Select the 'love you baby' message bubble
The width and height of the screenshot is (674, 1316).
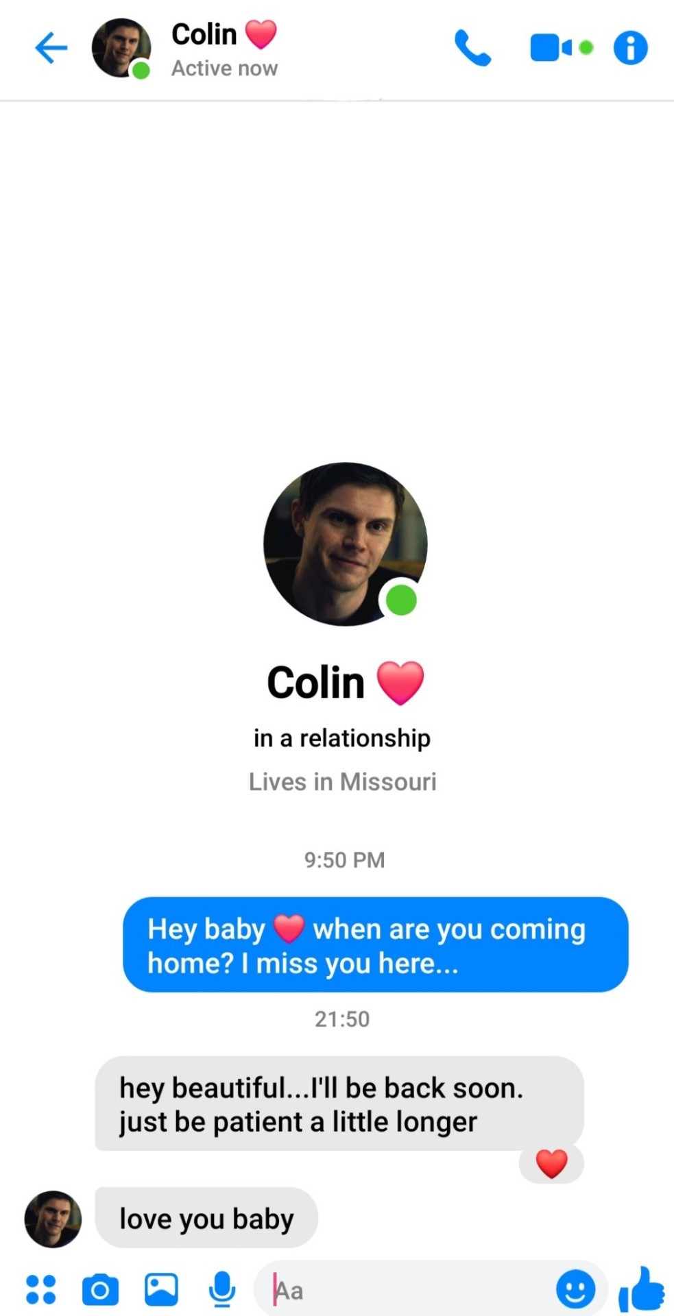pos(206,1218)
